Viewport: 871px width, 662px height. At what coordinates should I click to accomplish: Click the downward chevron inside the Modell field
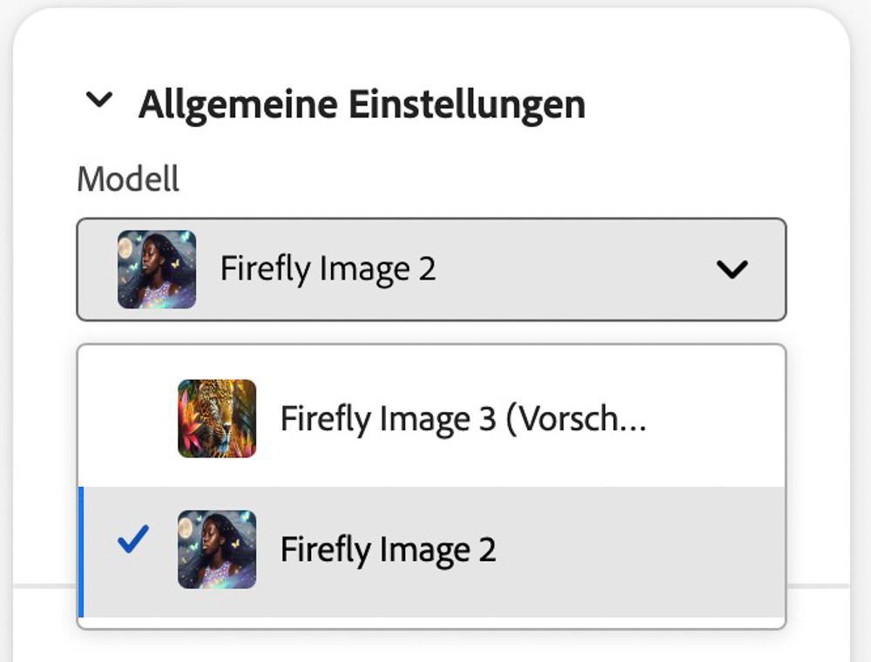(733, 269)
